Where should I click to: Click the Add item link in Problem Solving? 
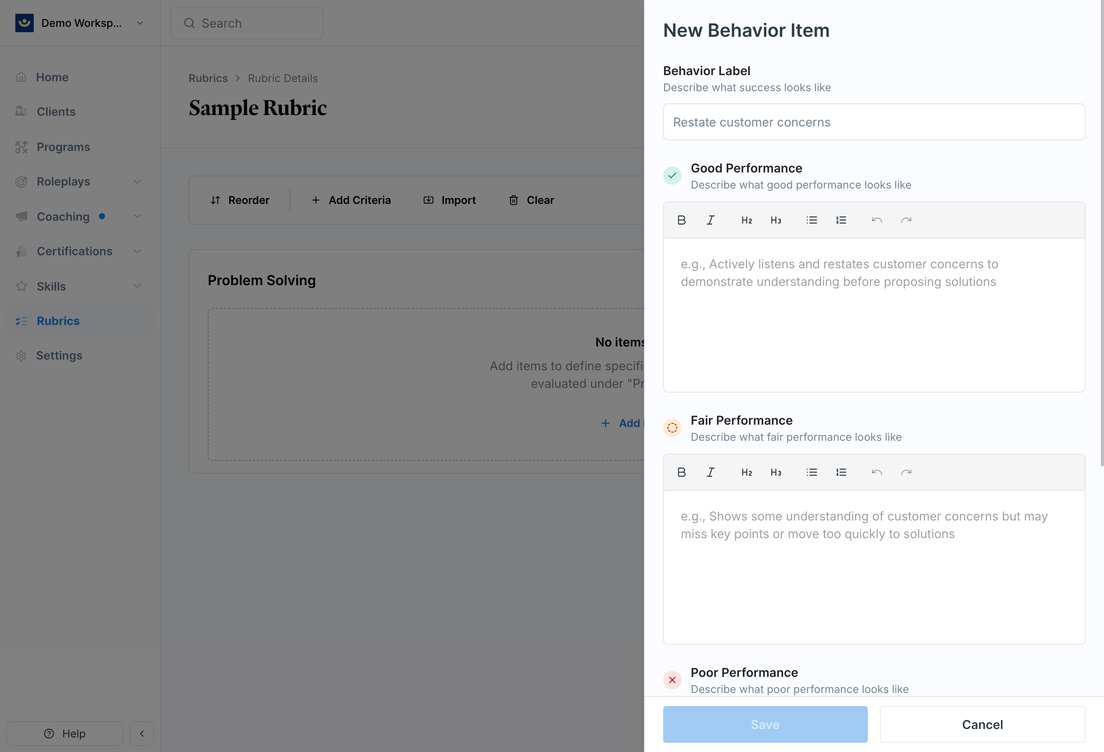(x=622, y=423)
